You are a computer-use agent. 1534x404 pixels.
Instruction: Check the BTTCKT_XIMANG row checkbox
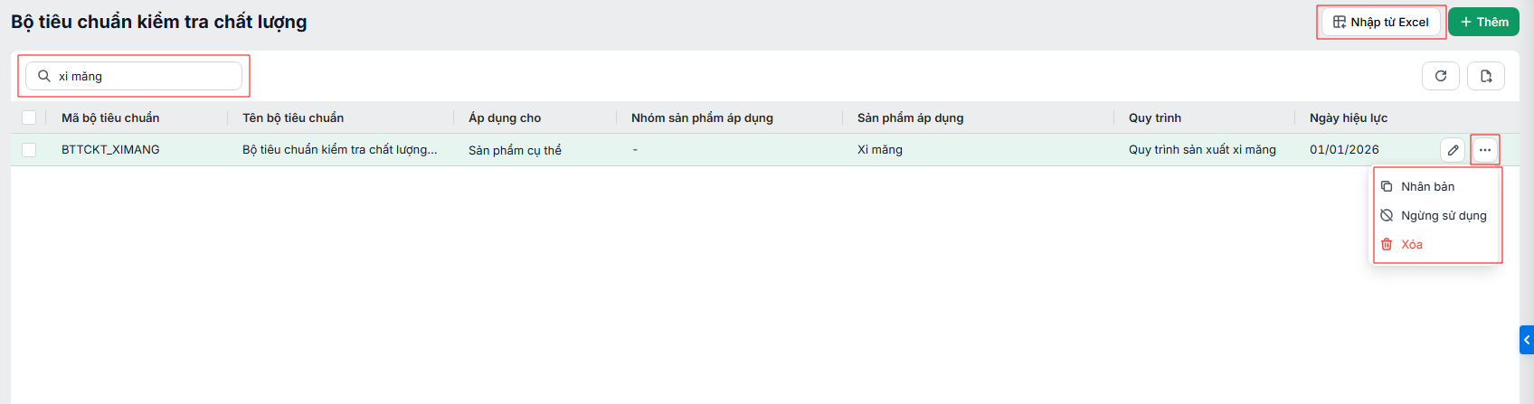click(29, 150)
